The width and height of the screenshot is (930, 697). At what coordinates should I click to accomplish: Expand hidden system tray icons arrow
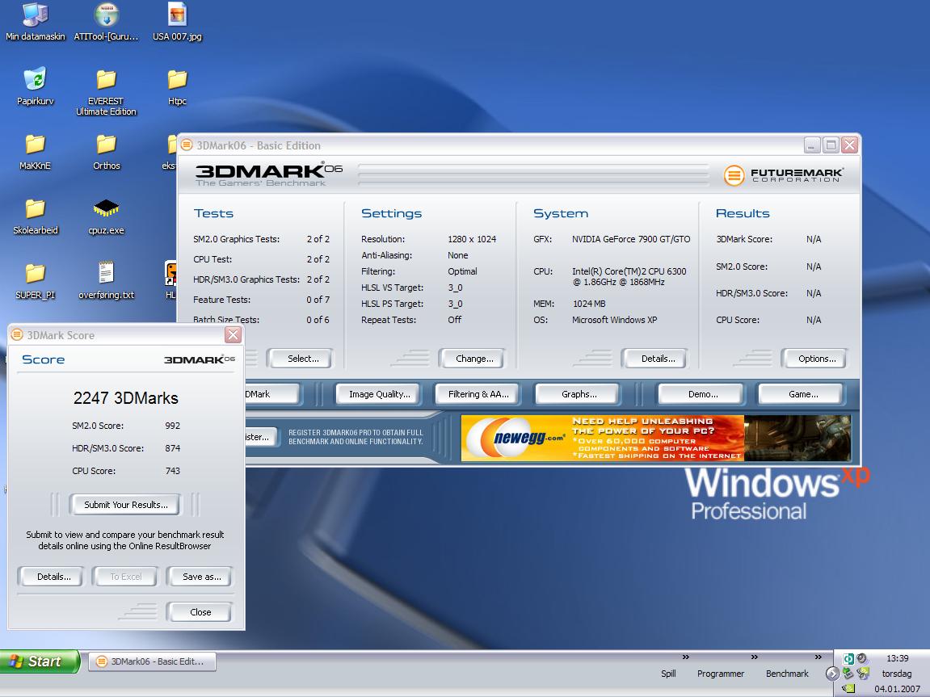tap(832, 674)
